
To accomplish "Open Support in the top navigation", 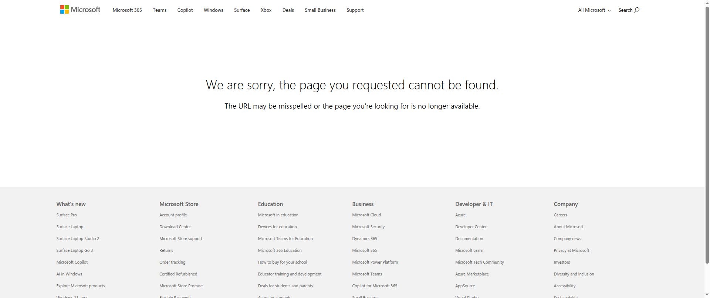I will pyautogui.click(x=355, y=10).
